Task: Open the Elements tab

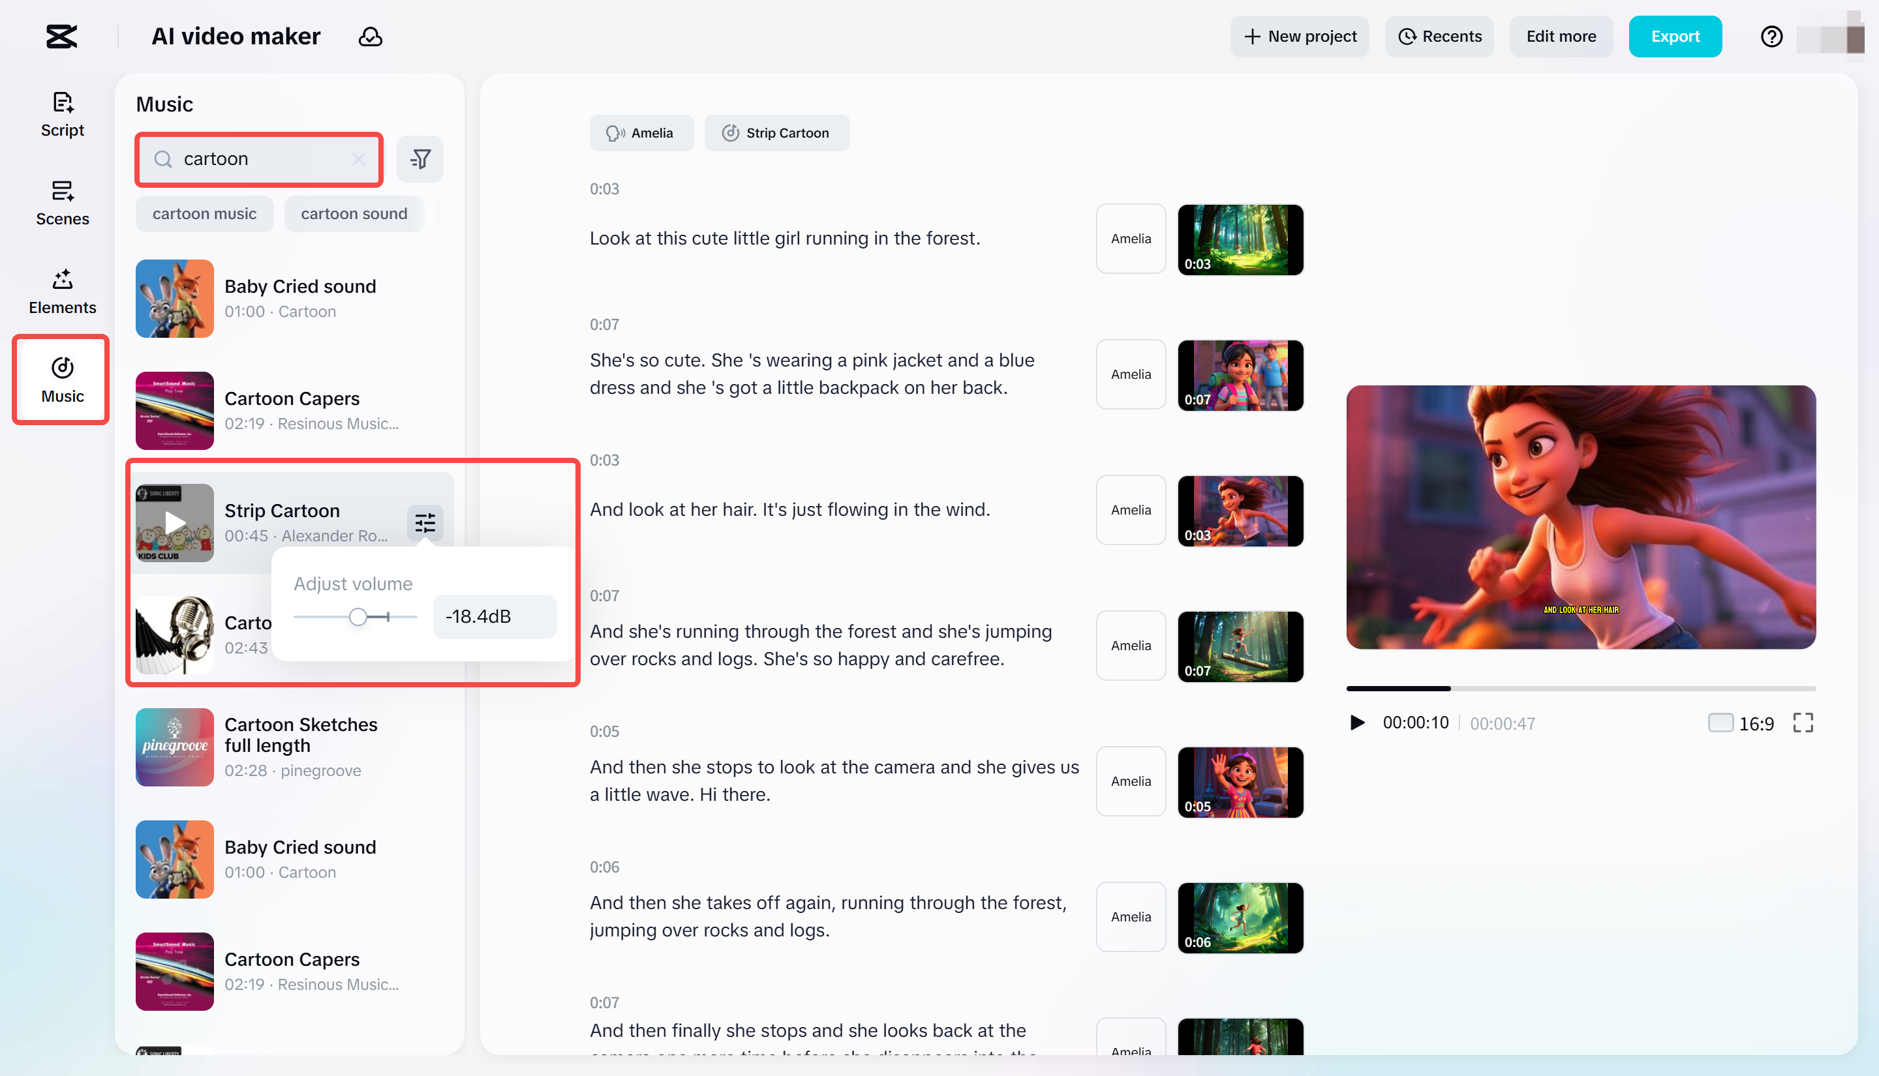Action: [x=62, y=292]
